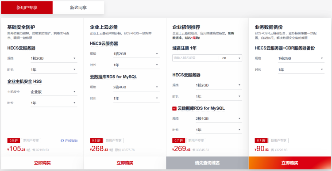The height and width of the screenshot is (171, 332).
Task: Click the 企业主机安全 HSS heading
Action: (x=24, y=81)
